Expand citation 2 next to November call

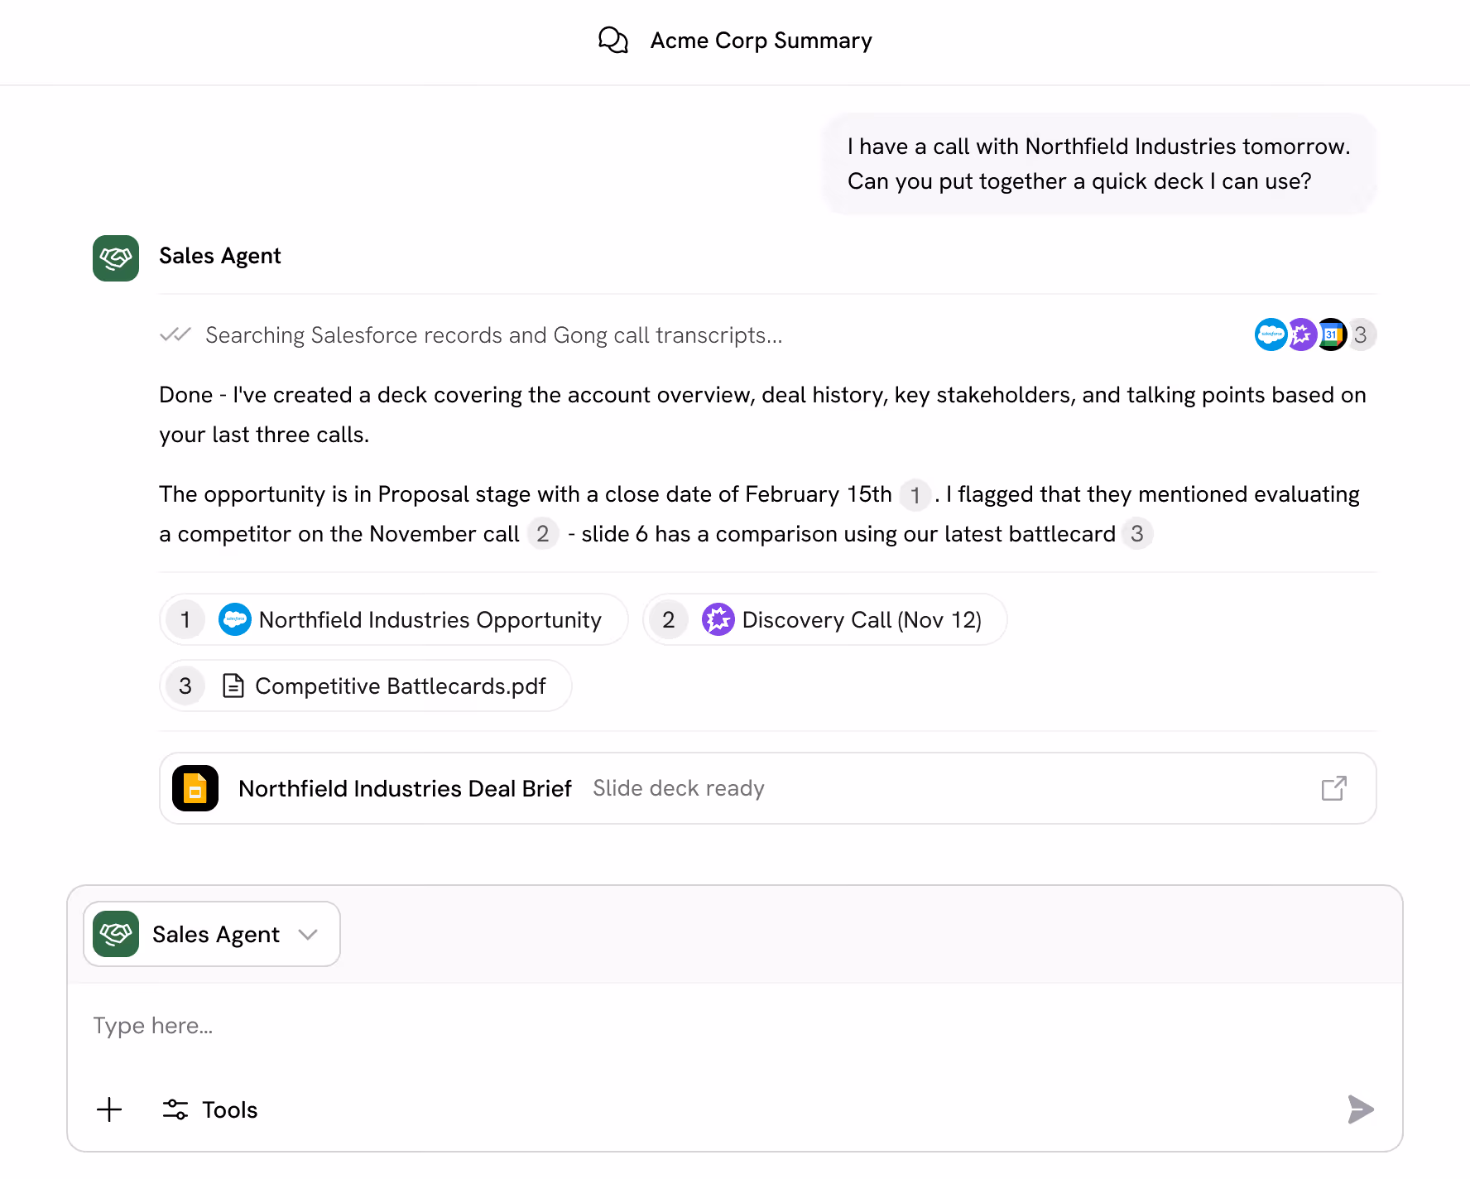(x=543, y=534)
